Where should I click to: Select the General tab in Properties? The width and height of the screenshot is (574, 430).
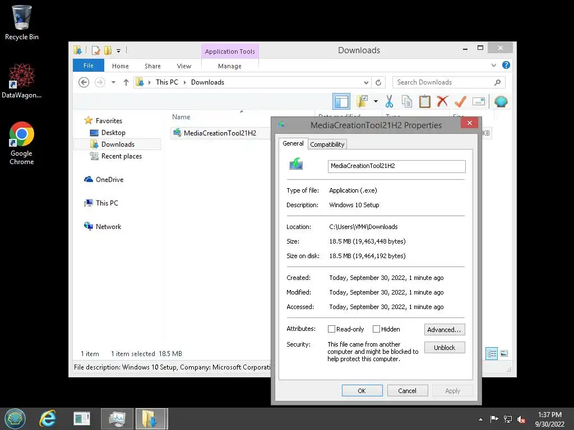[x=293, y=143]
